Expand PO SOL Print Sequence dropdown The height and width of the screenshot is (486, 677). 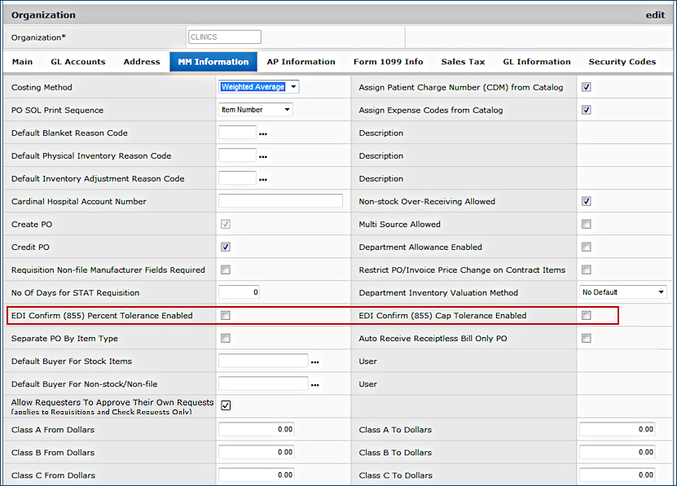255,110
